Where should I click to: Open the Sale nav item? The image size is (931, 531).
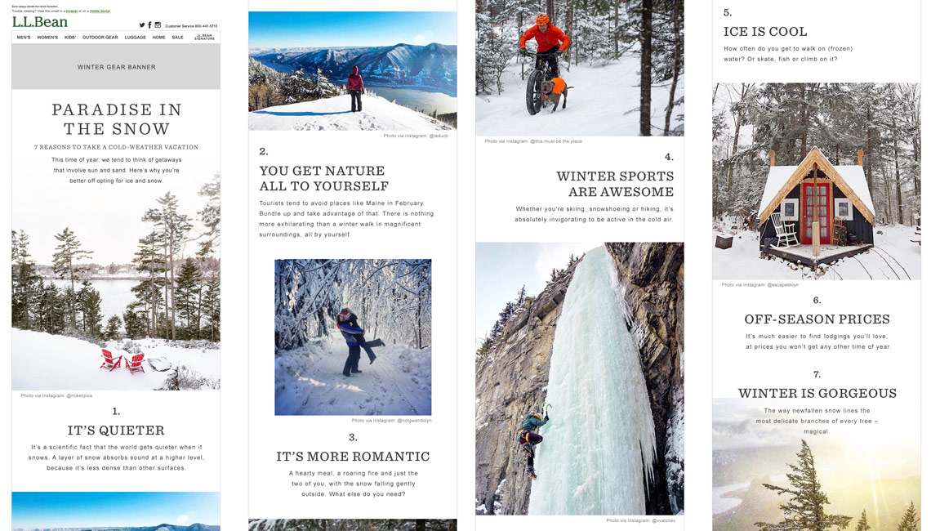(177, 38)
